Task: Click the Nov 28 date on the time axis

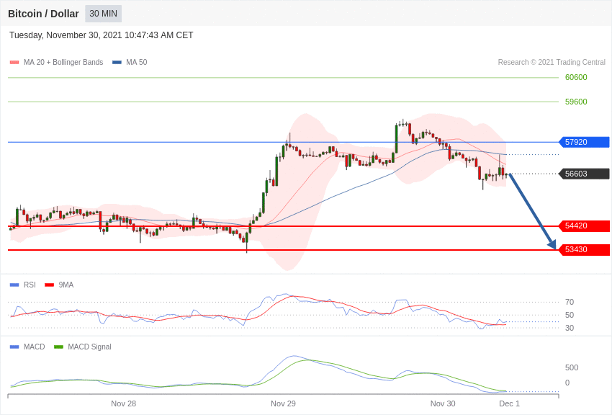Action: pos(123,403)
